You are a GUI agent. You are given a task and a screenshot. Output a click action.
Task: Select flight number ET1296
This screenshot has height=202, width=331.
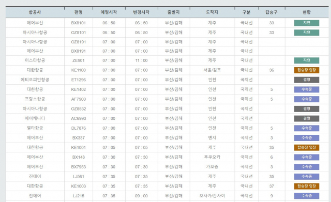(79, 80)
